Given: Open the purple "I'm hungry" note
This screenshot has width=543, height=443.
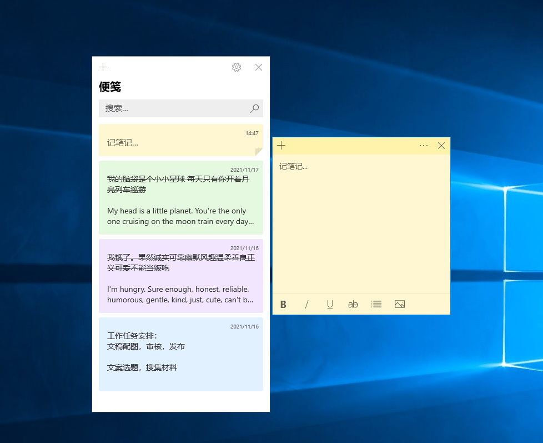Looking at the screenshot, I should pyautogui.click(x=180, y=276).
